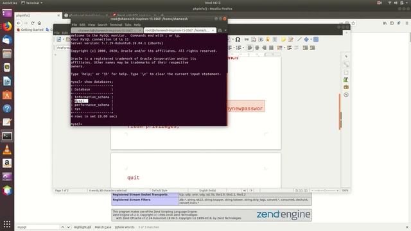Select the Insert Line tool in Writer
The width and height of the screenshot is (411, 231).
[299, 39]
